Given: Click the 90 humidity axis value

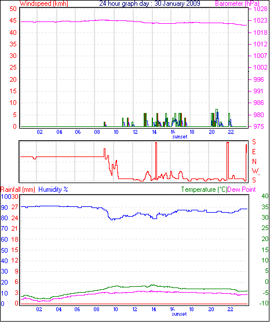Looking at the screenshot, I should pyautogui.click(x=4, y=207).
